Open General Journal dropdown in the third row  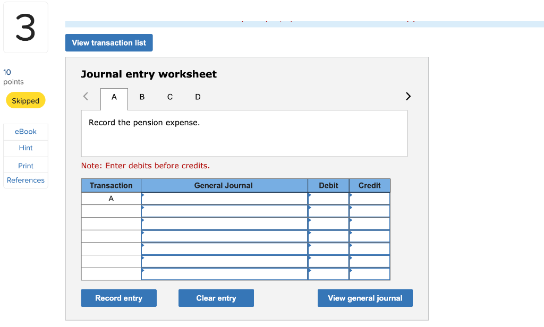(224, 223)
